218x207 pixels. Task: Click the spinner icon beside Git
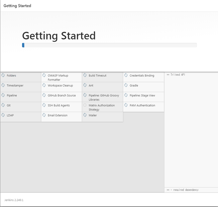point(3,105)
